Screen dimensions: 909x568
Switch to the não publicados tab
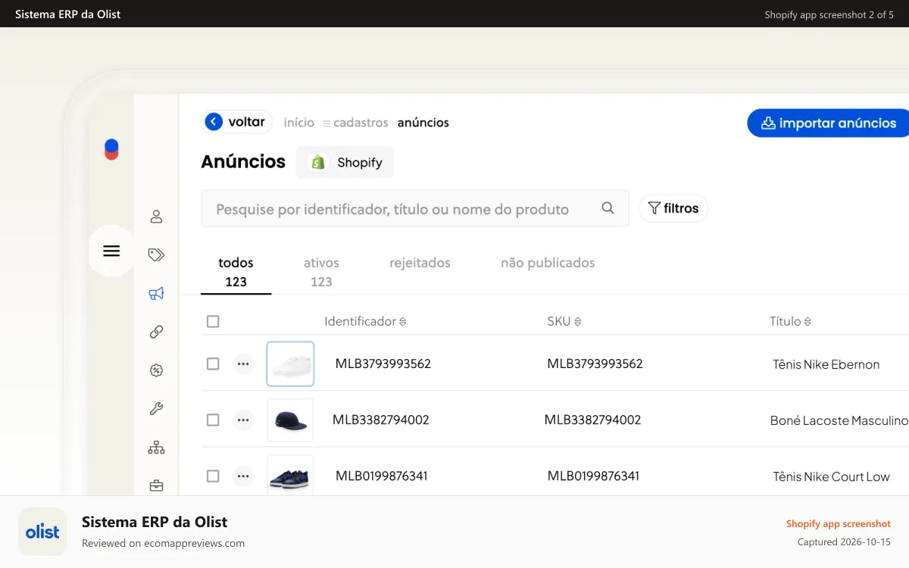tap(548, 263)
